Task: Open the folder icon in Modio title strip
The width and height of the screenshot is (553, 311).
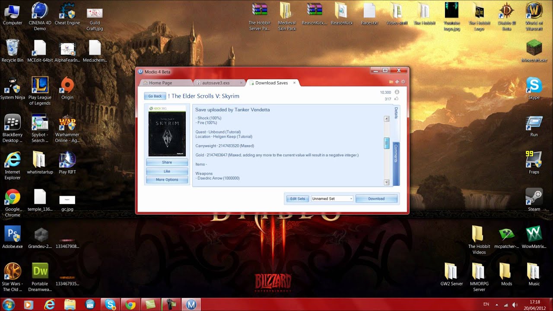Action: coord(391,82)
